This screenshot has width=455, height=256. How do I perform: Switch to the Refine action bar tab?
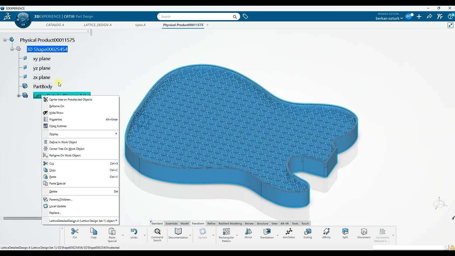tap(211, 223)
